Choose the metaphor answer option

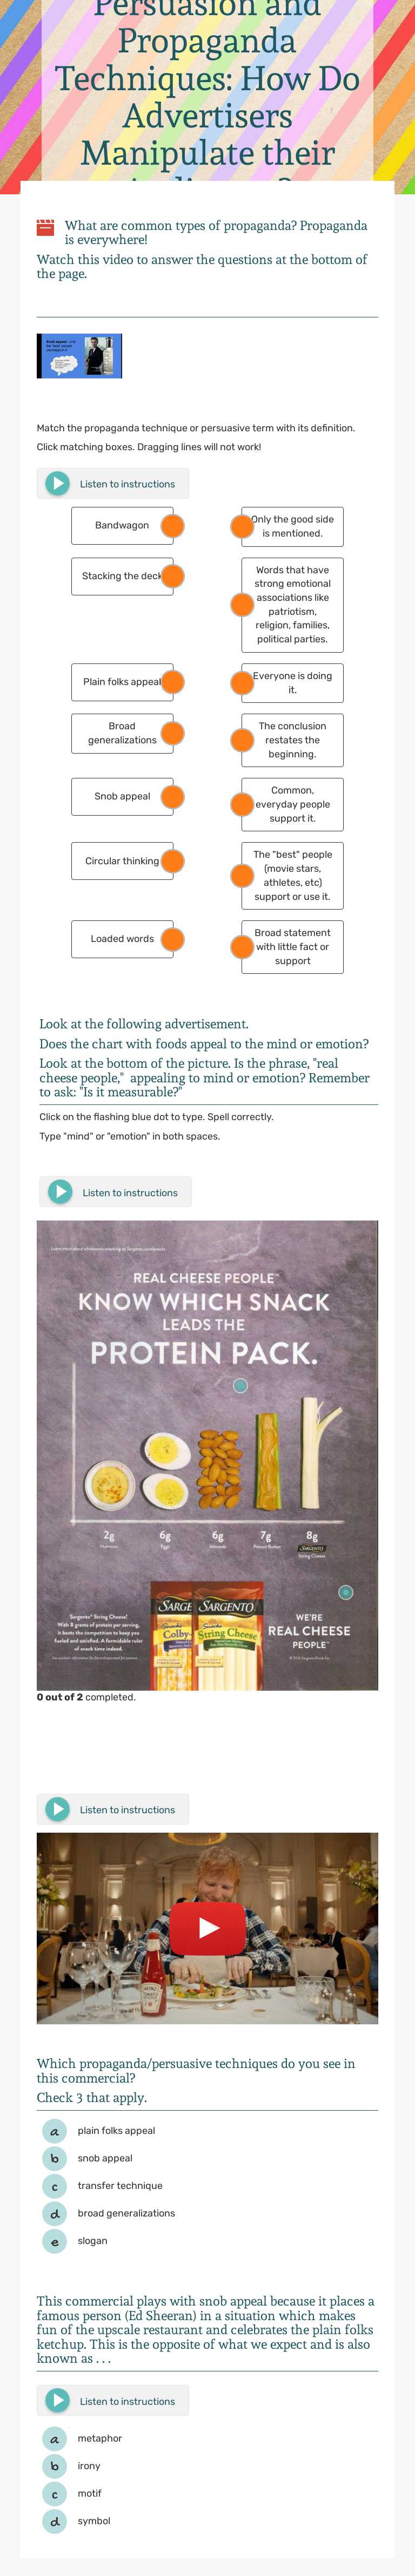coord(55,2438)
